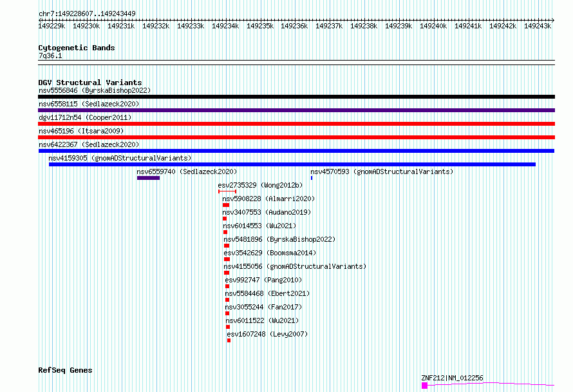Click red block under nsv3407553
The height and width of the screenshot is (392, 573).
[x=225, y=219]
